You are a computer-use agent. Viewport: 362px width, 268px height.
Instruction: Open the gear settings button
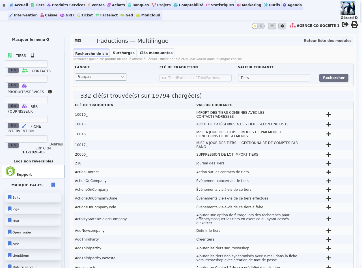click(x=282, y=26)
